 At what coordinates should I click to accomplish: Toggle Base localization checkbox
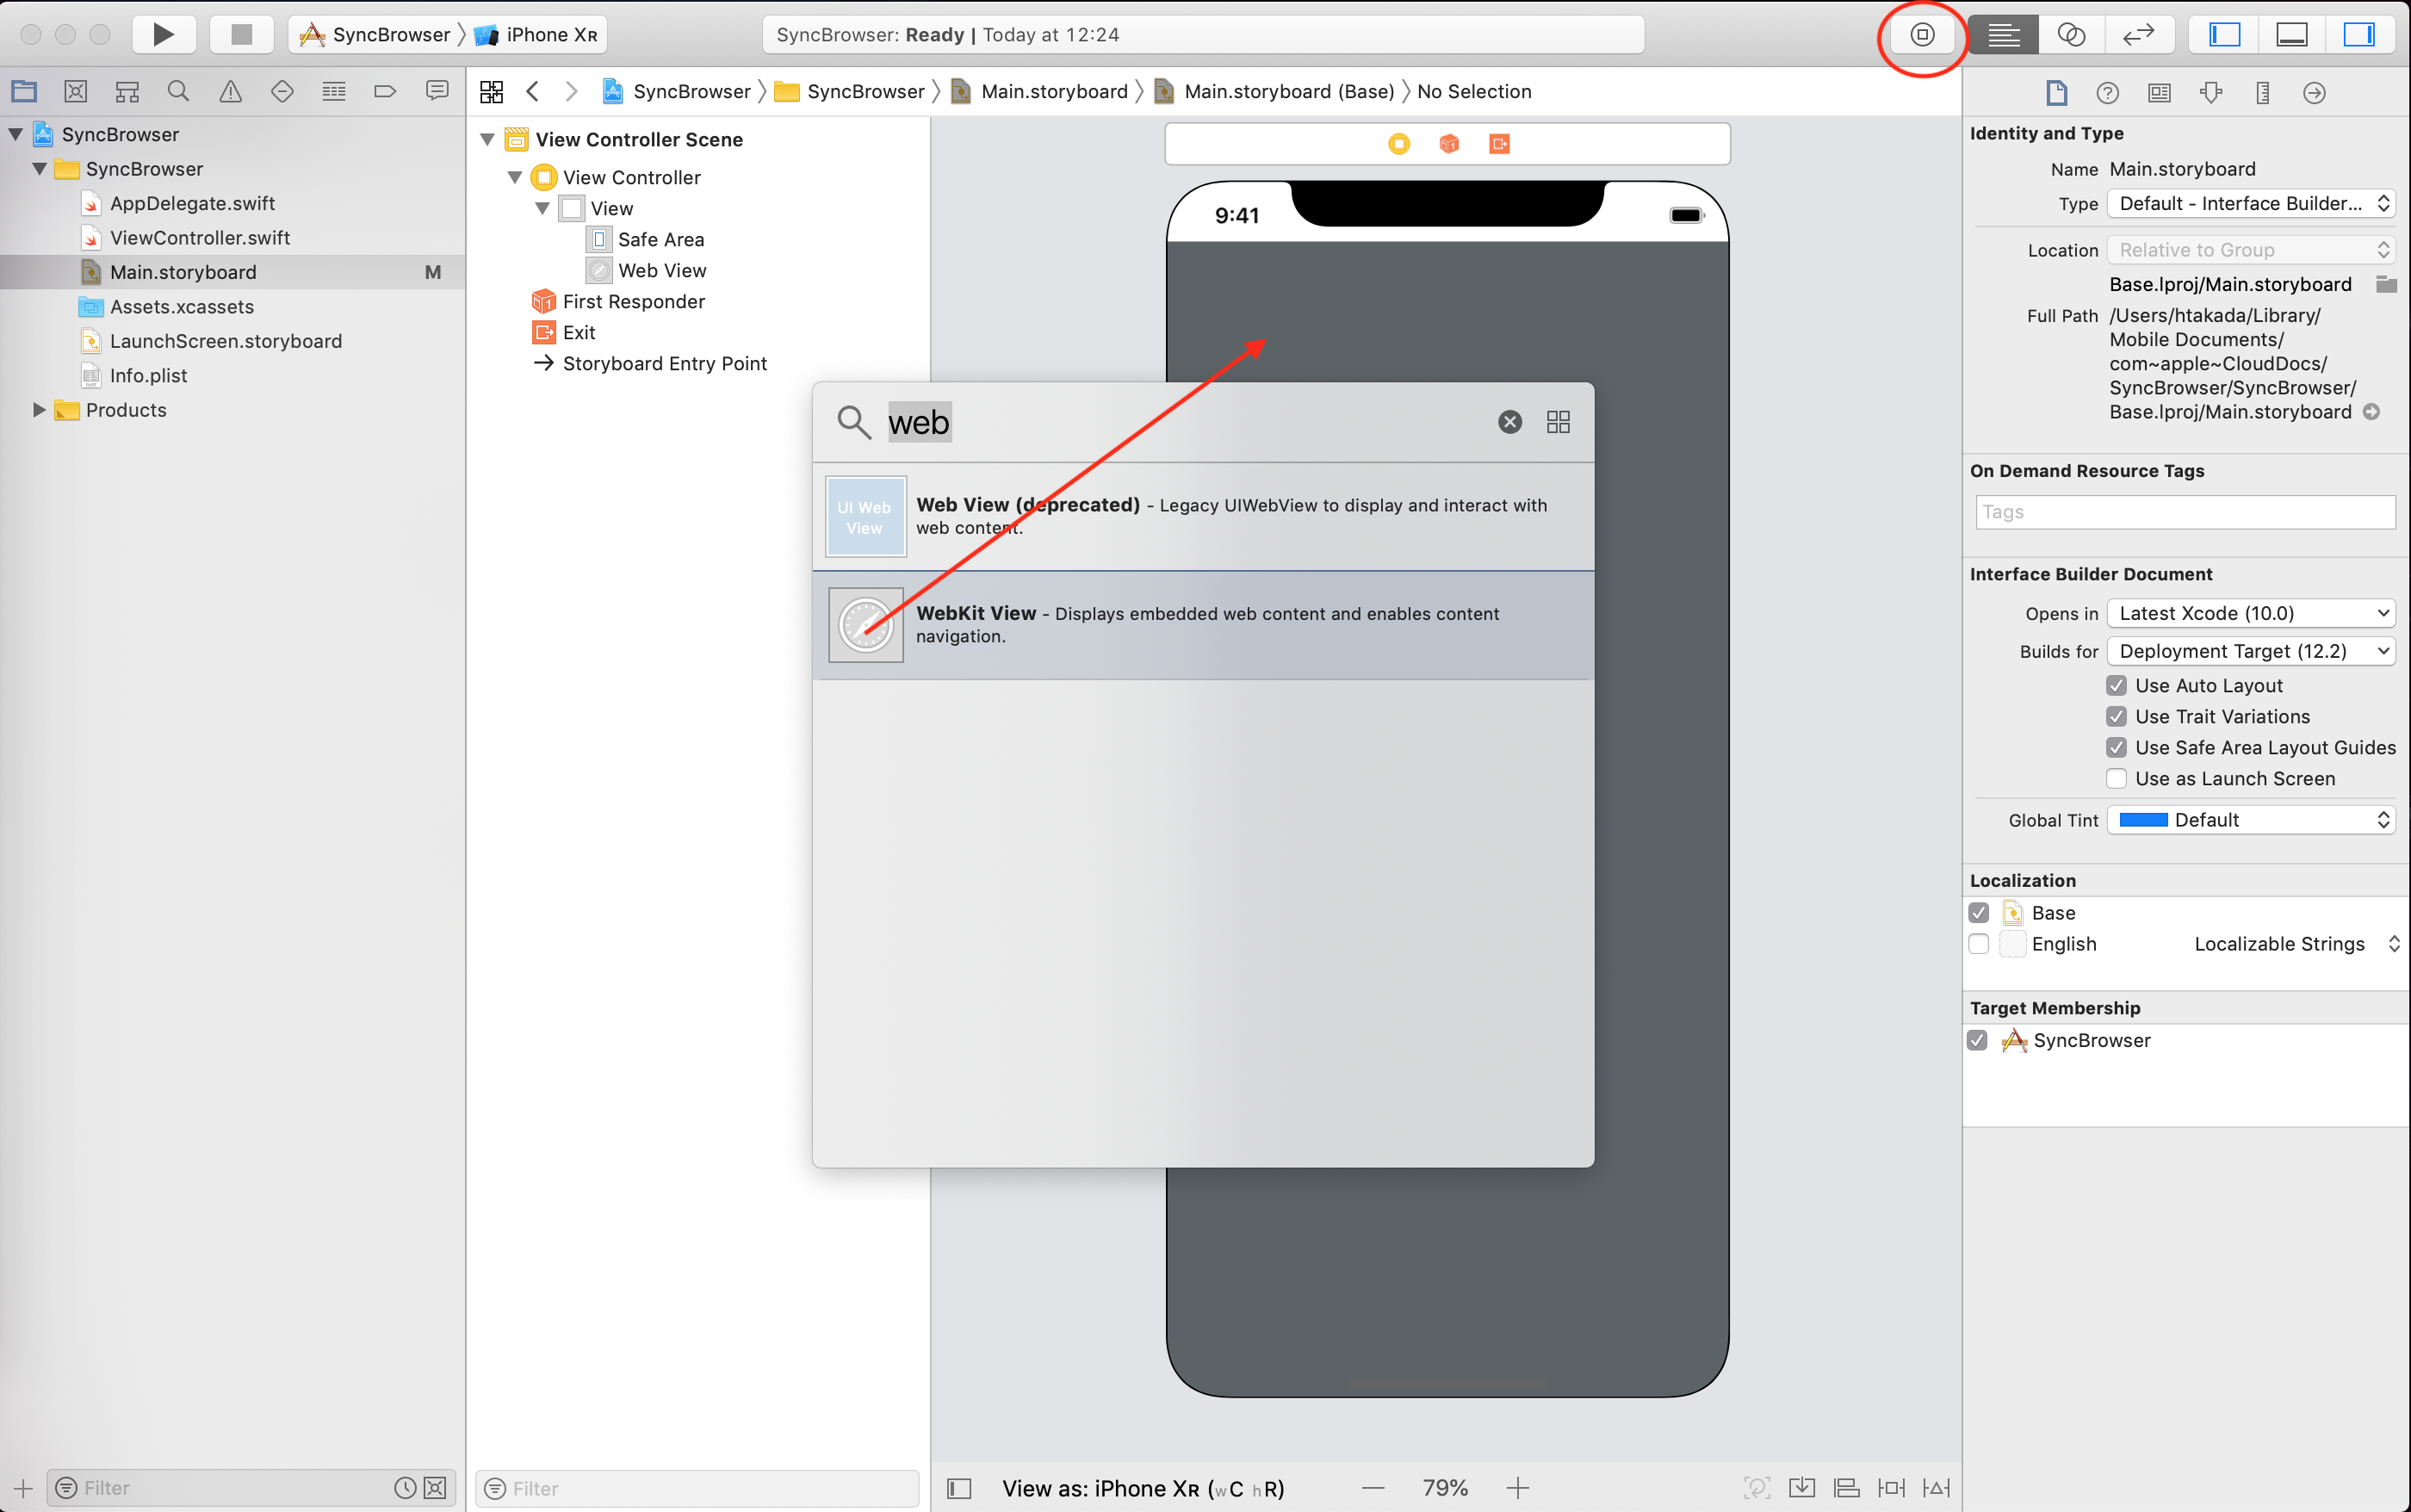pos(1978,912)
